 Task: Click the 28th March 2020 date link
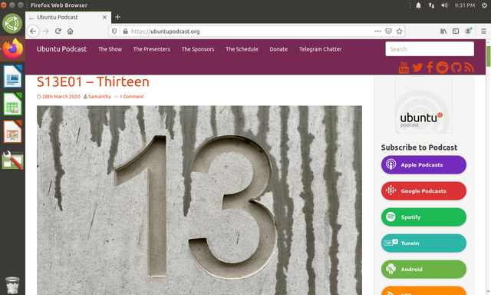(61, 97)
